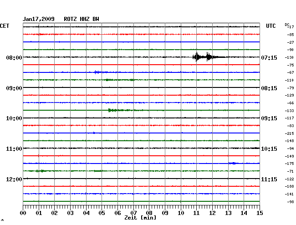The height and width of the screenshot is (225, 296).
Task: Click DC value -66
Action: click(x=291, y=103)
